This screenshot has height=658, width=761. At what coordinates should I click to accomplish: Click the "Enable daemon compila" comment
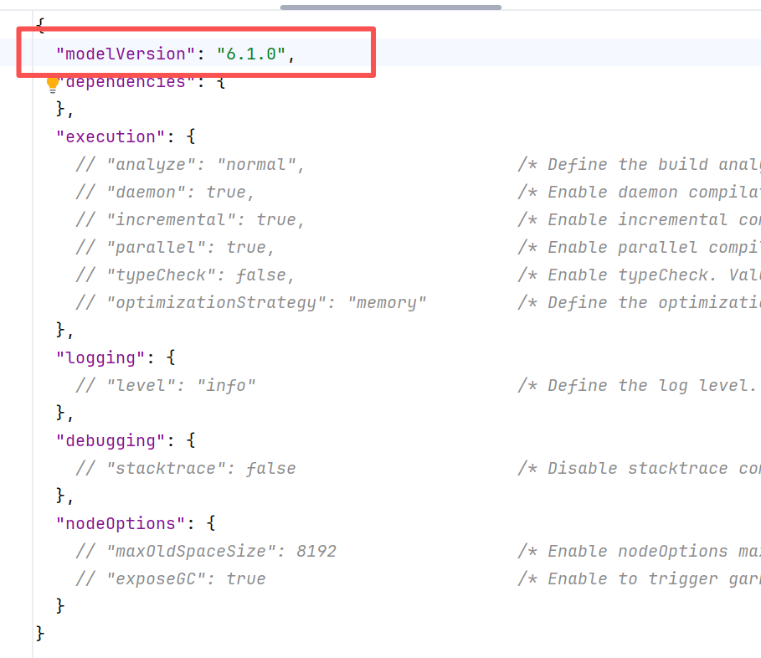(x=639, y=193)
